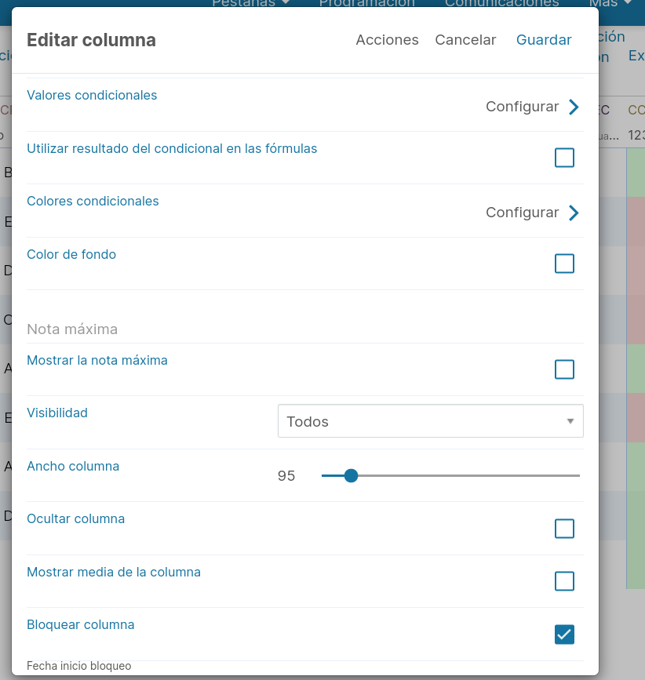
Task: Uncheck the Bloquear columna checkbox
Action: [x=564, y=635]
